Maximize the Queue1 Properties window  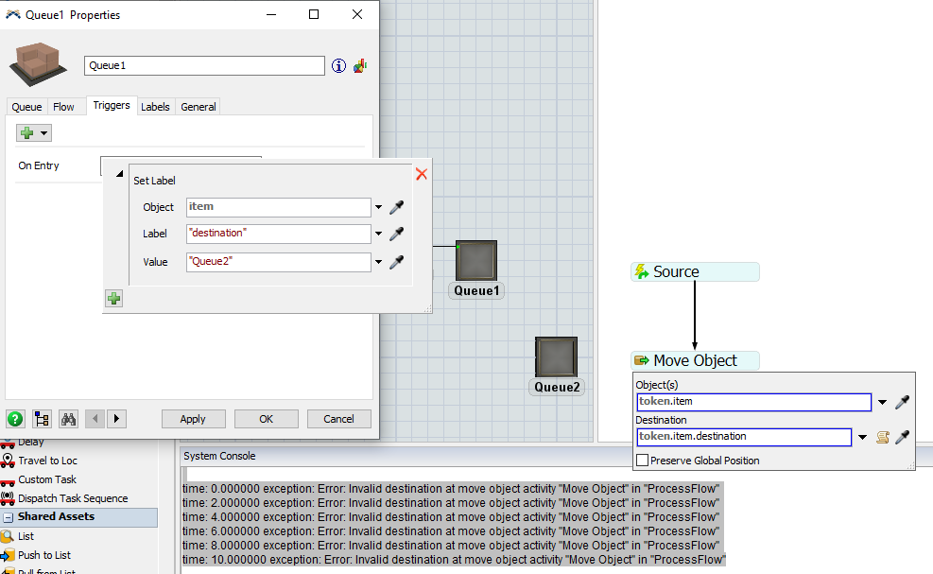[x=314, y=14]
